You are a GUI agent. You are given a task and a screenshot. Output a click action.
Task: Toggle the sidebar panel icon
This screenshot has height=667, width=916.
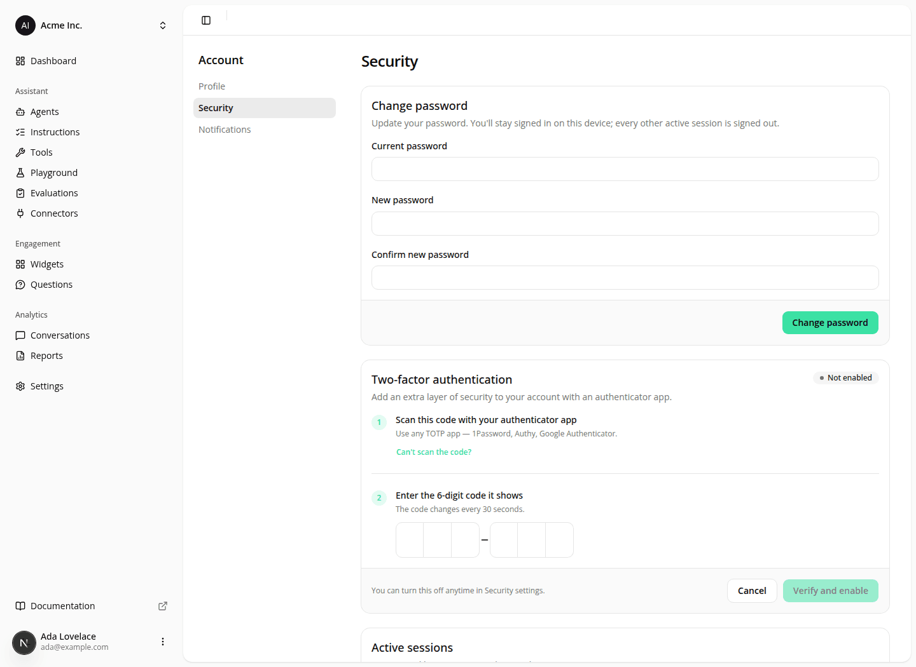coord(206,20)
